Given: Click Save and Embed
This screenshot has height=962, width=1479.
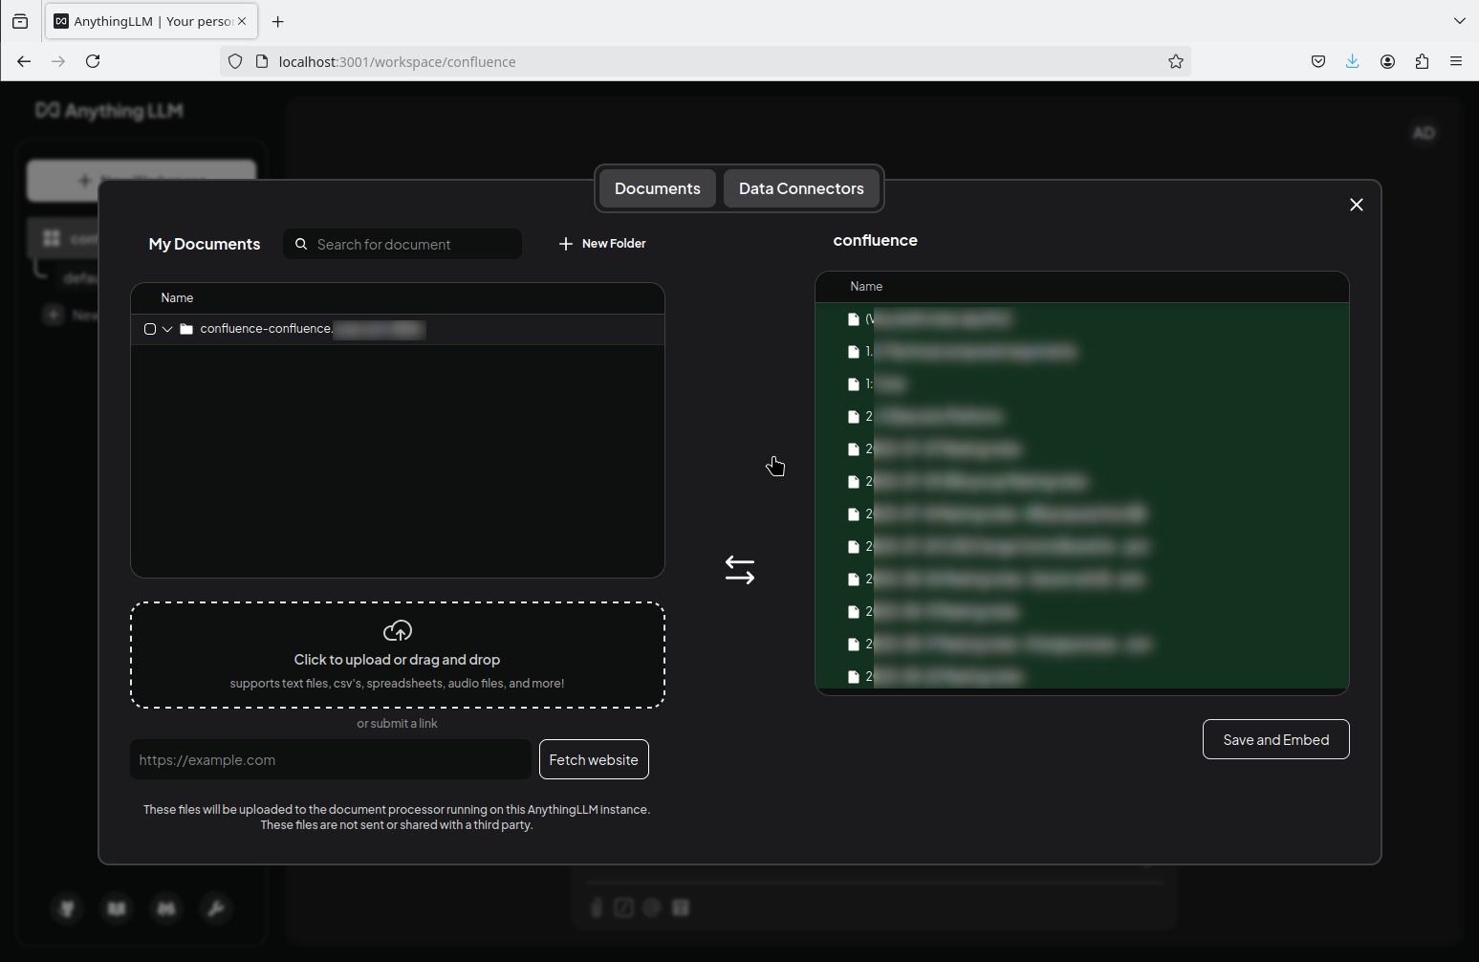Looking at the screenshot, I should pyautogui.click(x=1275, y=739).
